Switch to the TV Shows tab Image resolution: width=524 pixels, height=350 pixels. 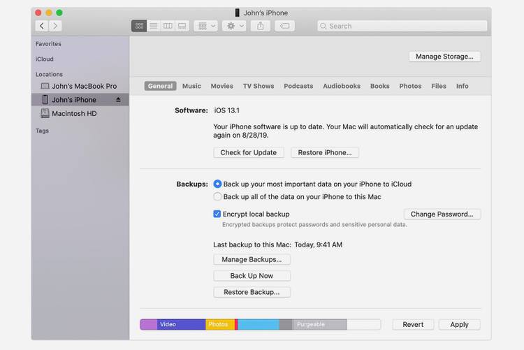[x=259, y=86]
